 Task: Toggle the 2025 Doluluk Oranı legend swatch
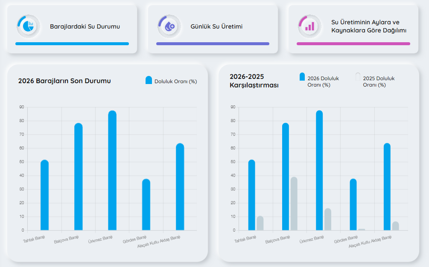(x=358, y=77)
